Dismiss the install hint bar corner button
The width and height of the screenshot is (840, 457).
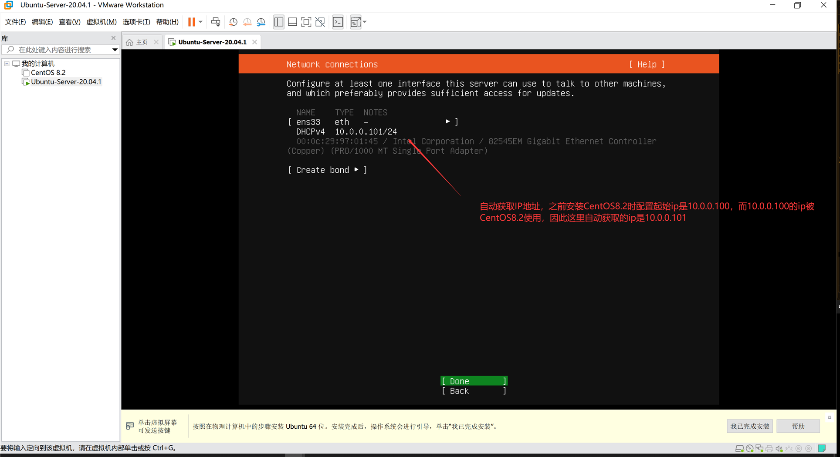coord(830,417)
